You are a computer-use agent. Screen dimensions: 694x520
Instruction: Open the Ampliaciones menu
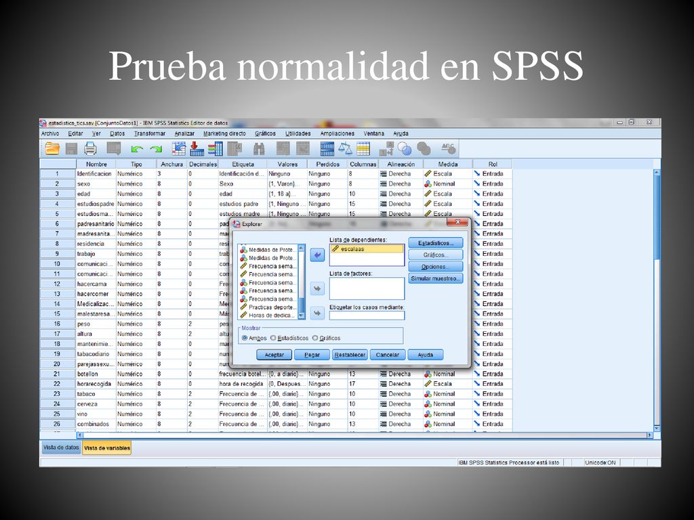pyautogui.click(x=338, y=133)
